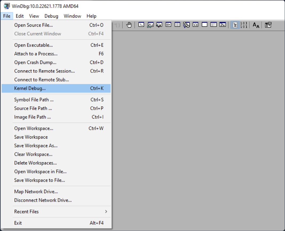This screenshot has width=285, height=231.
Task: Click Attach to a Process...
Action: tap(36, 54)
